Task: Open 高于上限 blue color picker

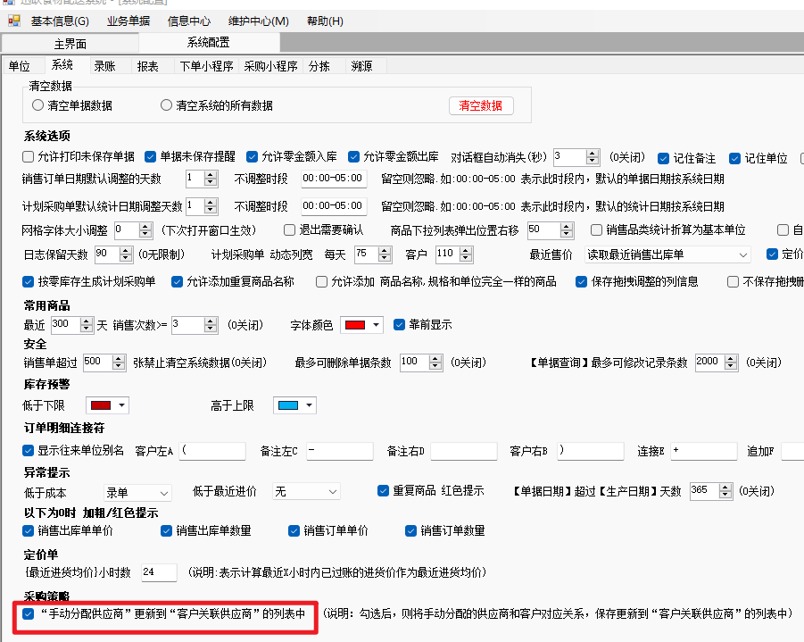Action: pyautogui.click(x=294, y=405)
